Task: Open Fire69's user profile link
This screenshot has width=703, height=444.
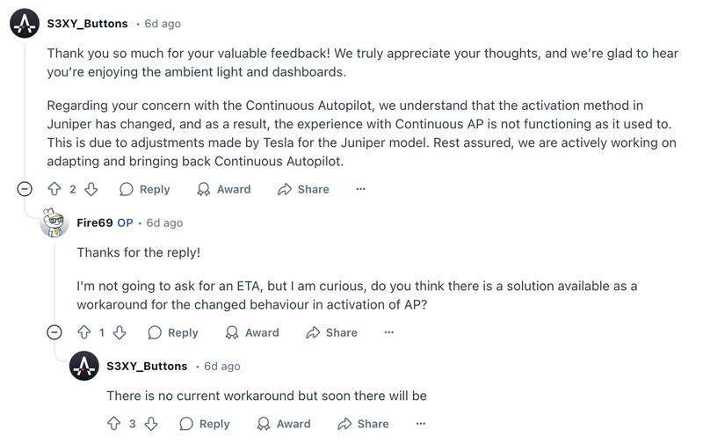Action: click(94, 223)
